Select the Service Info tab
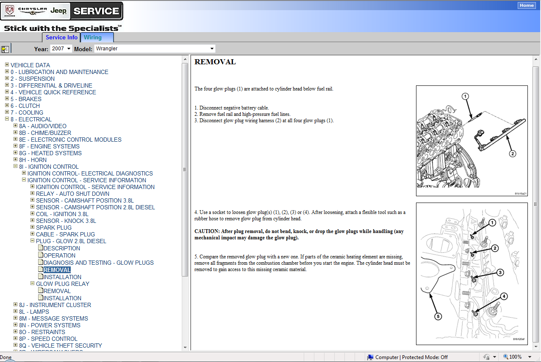541x362 pixels. pyautogui.click(x=61, y=37)
